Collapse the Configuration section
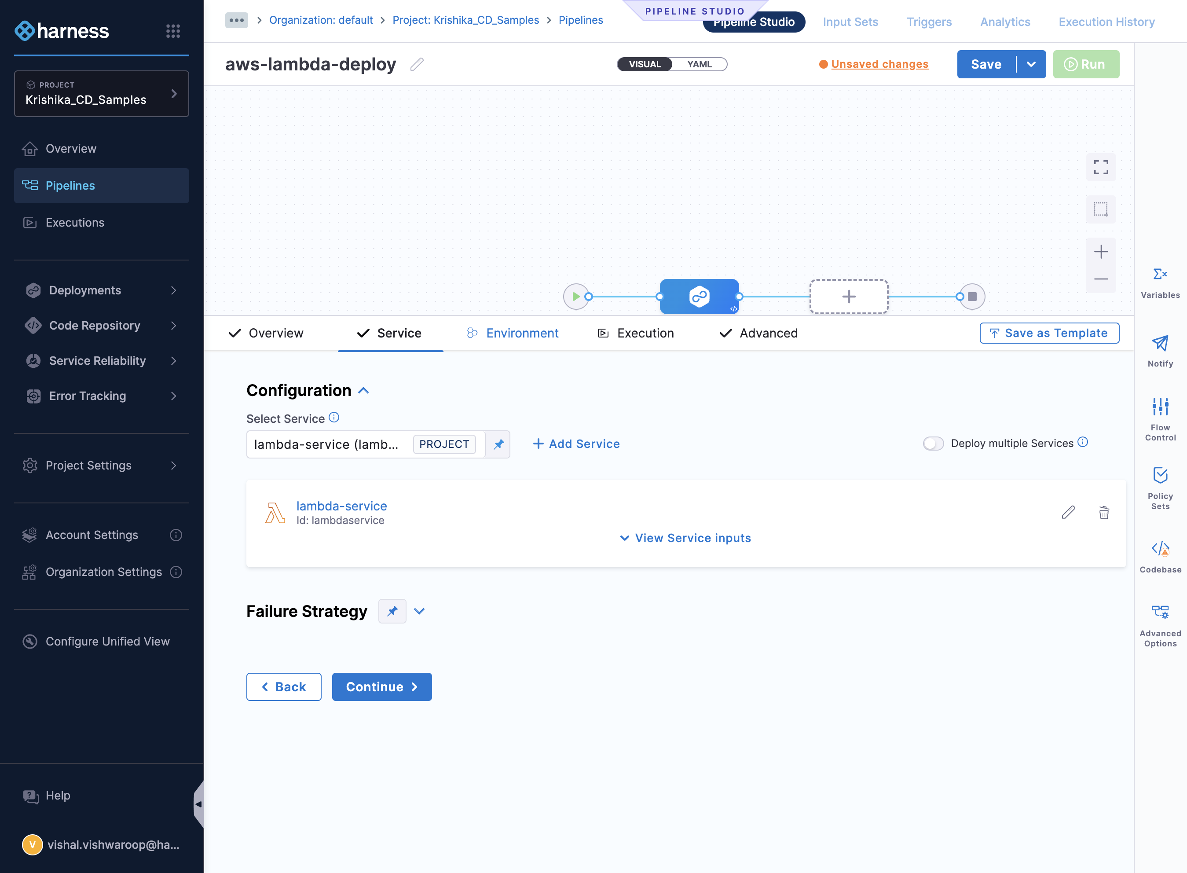This screenshot has height=873, width=1187. 363,391
